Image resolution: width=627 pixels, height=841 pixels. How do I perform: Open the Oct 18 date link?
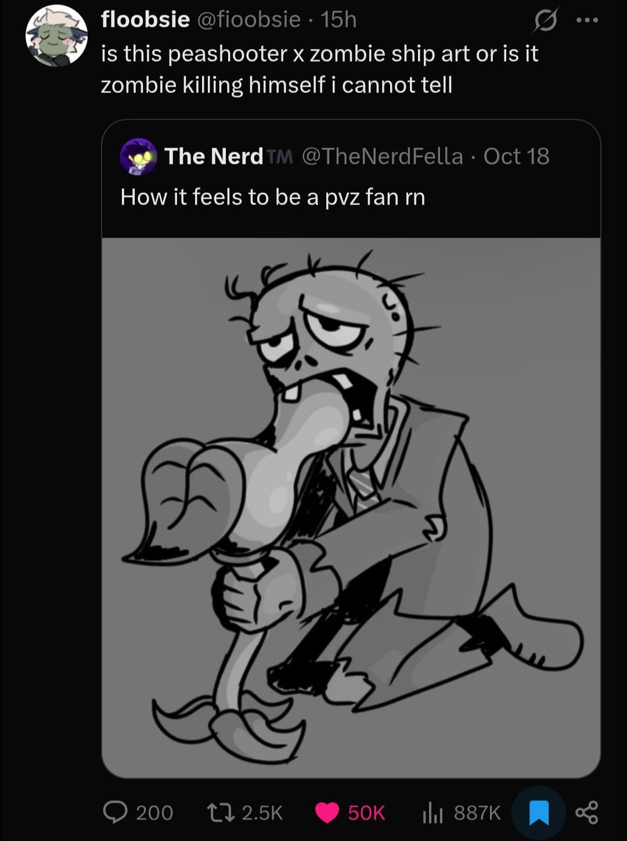click(516, 156)
